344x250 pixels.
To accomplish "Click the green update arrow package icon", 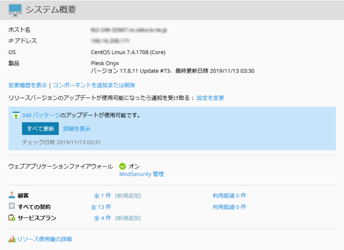I will [16, 116].
